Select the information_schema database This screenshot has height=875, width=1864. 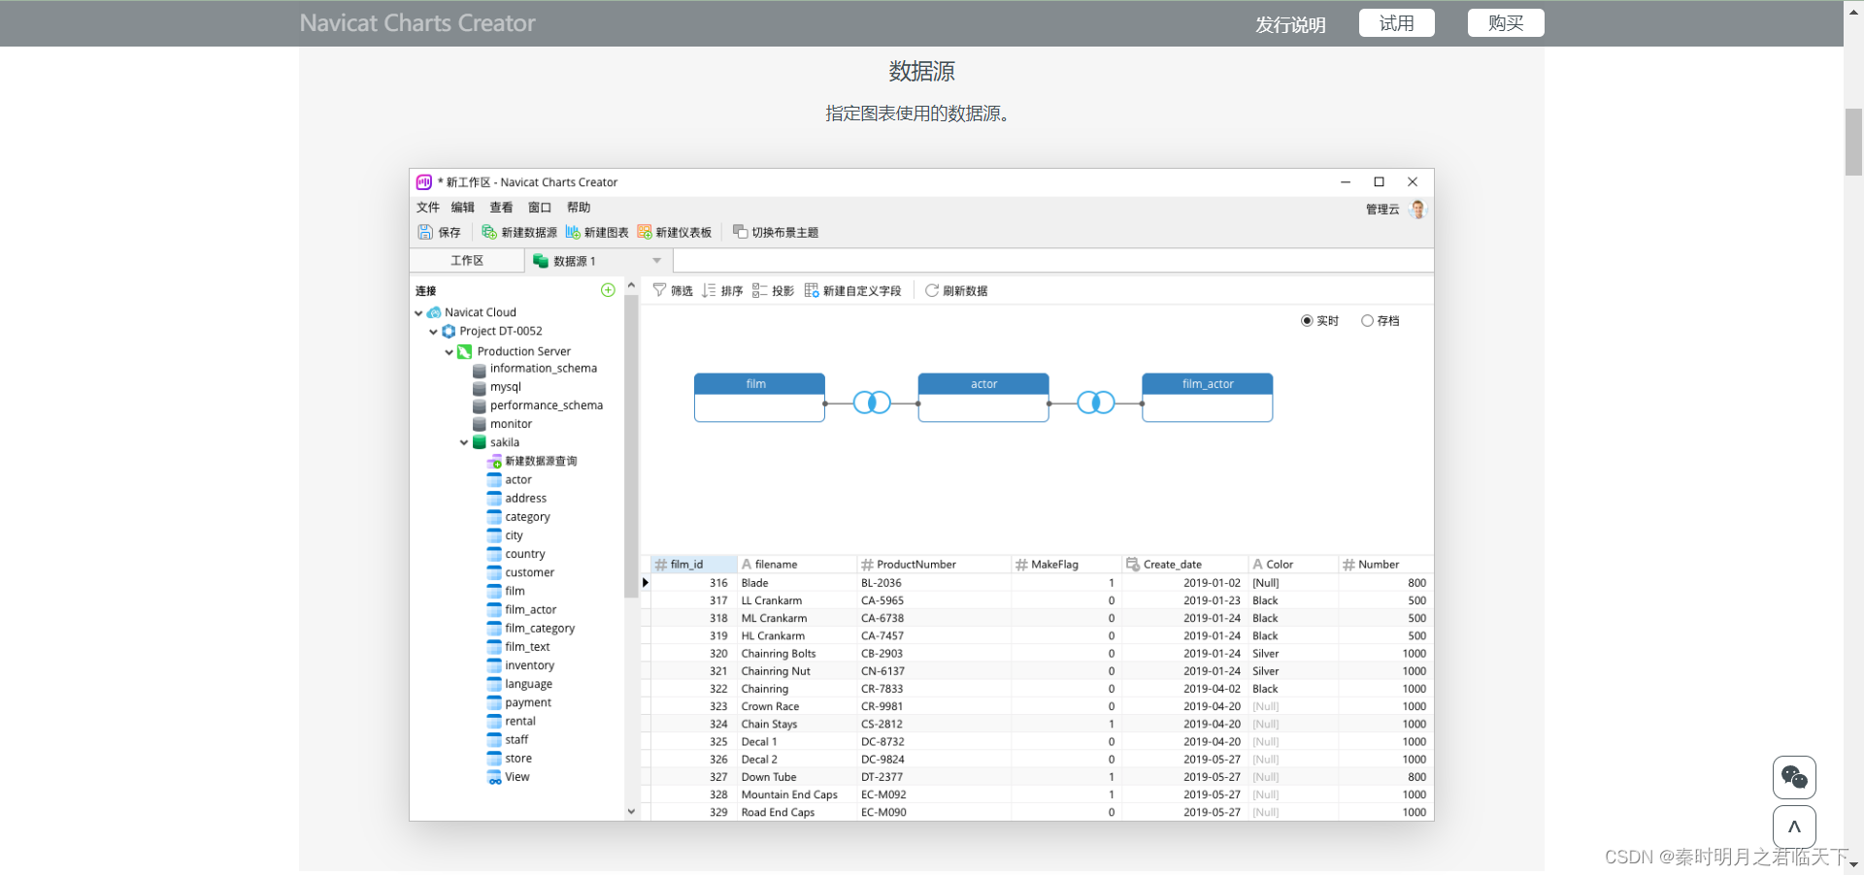click(x=543, y=369)
